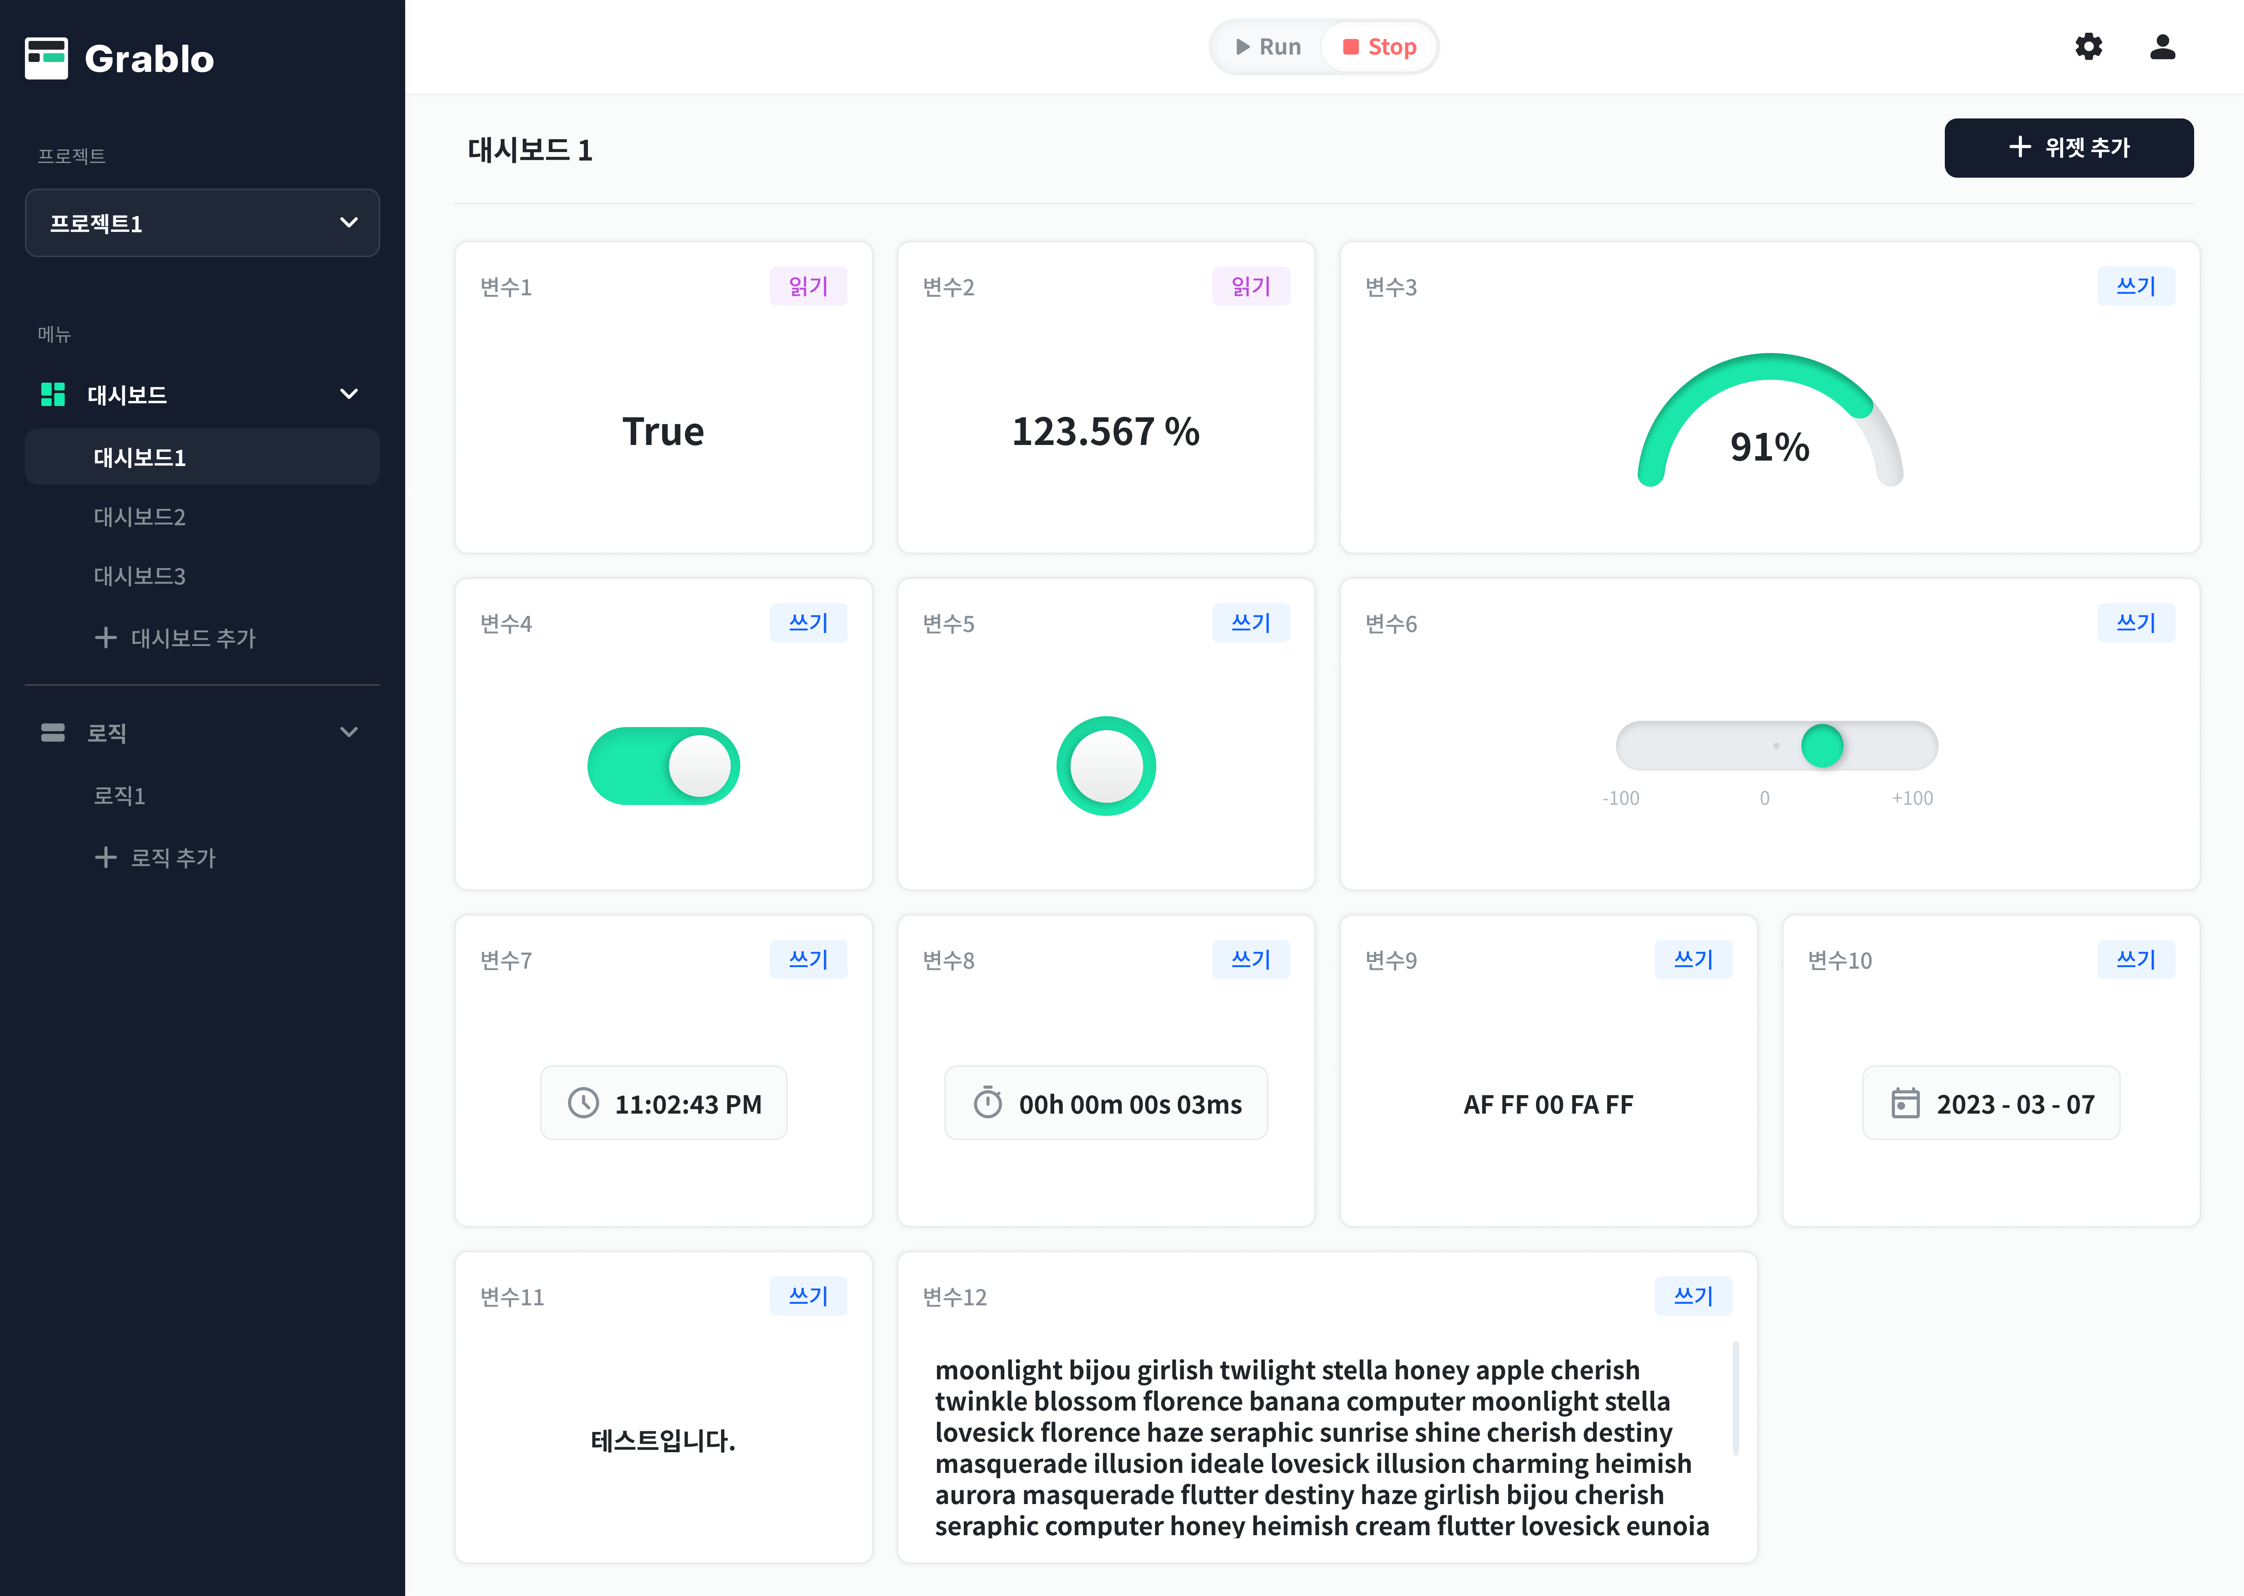
Task: Open the calendar icon in 변수10
Action: coord(1905,1103)
